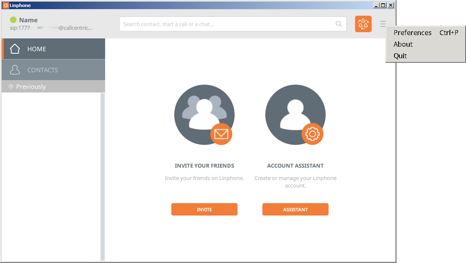
Task: Close the Linphone window
Action: click(x=391, y=5)
